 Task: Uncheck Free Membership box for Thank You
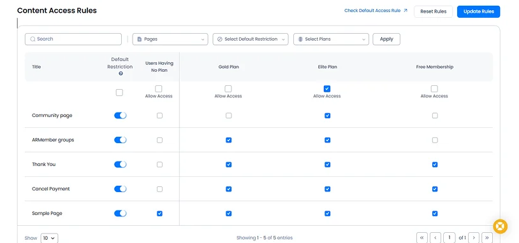pyautogui.click(x=435, y=164)
